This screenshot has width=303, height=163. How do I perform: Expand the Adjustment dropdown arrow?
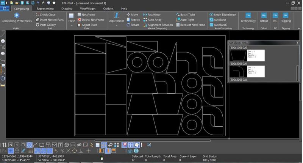[117, 26]
